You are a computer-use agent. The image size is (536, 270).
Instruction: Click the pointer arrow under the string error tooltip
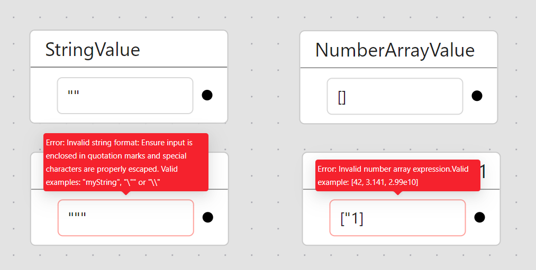126,193
